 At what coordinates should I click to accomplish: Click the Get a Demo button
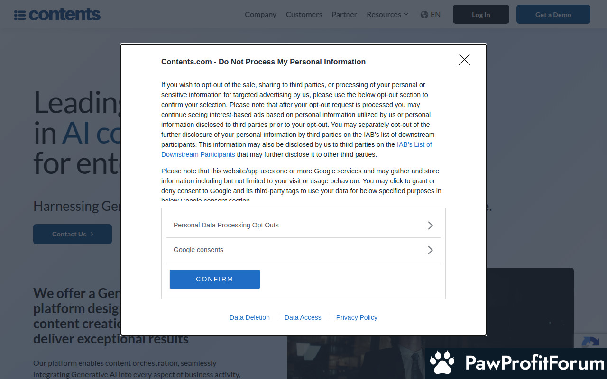pos(553,14)
